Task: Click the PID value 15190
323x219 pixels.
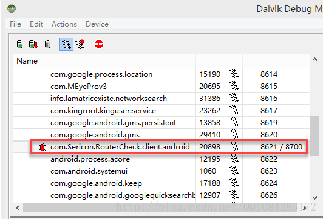Action: coord(209,74)
